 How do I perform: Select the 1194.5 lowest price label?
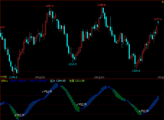(x=13, y=77)
